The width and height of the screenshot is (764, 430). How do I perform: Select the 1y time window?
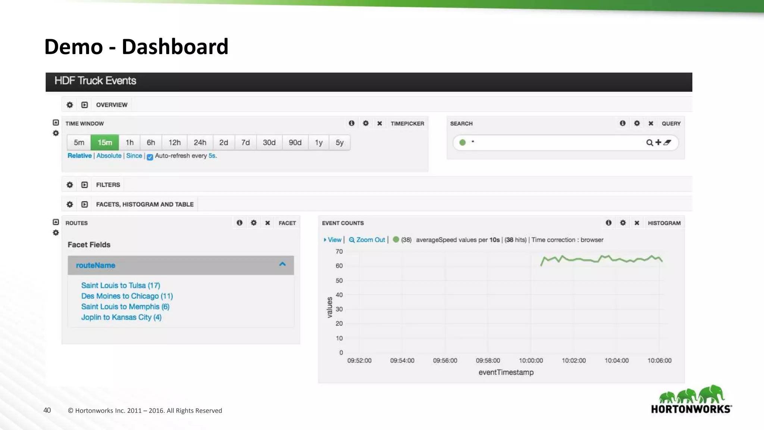[x=319, y=143]
